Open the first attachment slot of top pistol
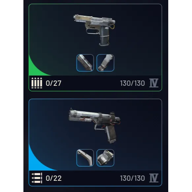192x192 pixels. 85,63
